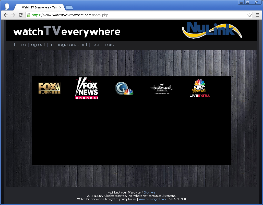Open the NBC Sports Live Extra logo

pos(200,88)
